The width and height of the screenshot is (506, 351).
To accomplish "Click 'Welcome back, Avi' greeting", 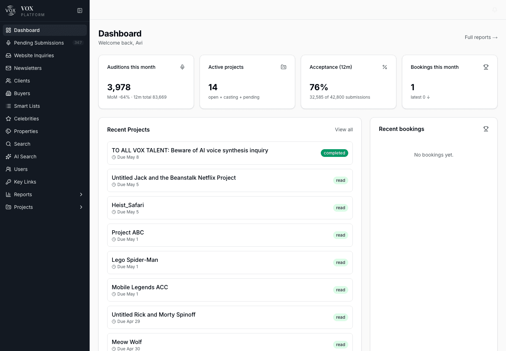I will pyautogui.click(x=121, y=43).
